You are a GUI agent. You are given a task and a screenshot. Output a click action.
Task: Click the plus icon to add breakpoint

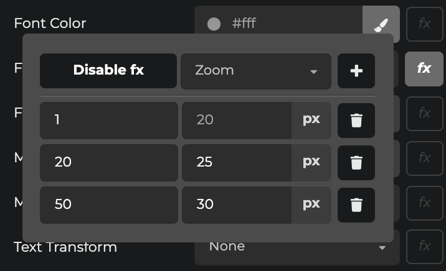[356, 71]
